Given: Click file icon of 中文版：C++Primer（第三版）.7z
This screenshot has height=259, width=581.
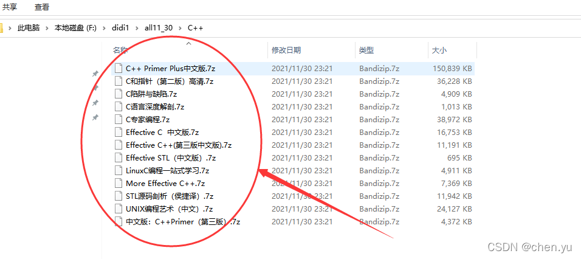Looking at the screenshot, I should pyautogui.click(x=119, y=221).
